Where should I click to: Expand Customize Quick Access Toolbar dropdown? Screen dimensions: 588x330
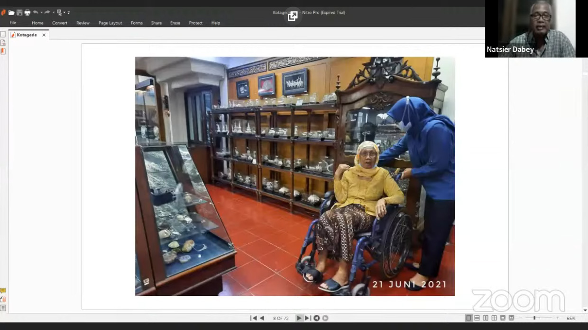tap(69, 13)
